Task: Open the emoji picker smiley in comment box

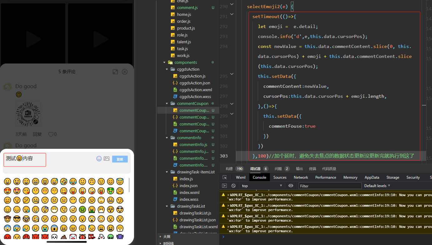Action: (99, 158)
